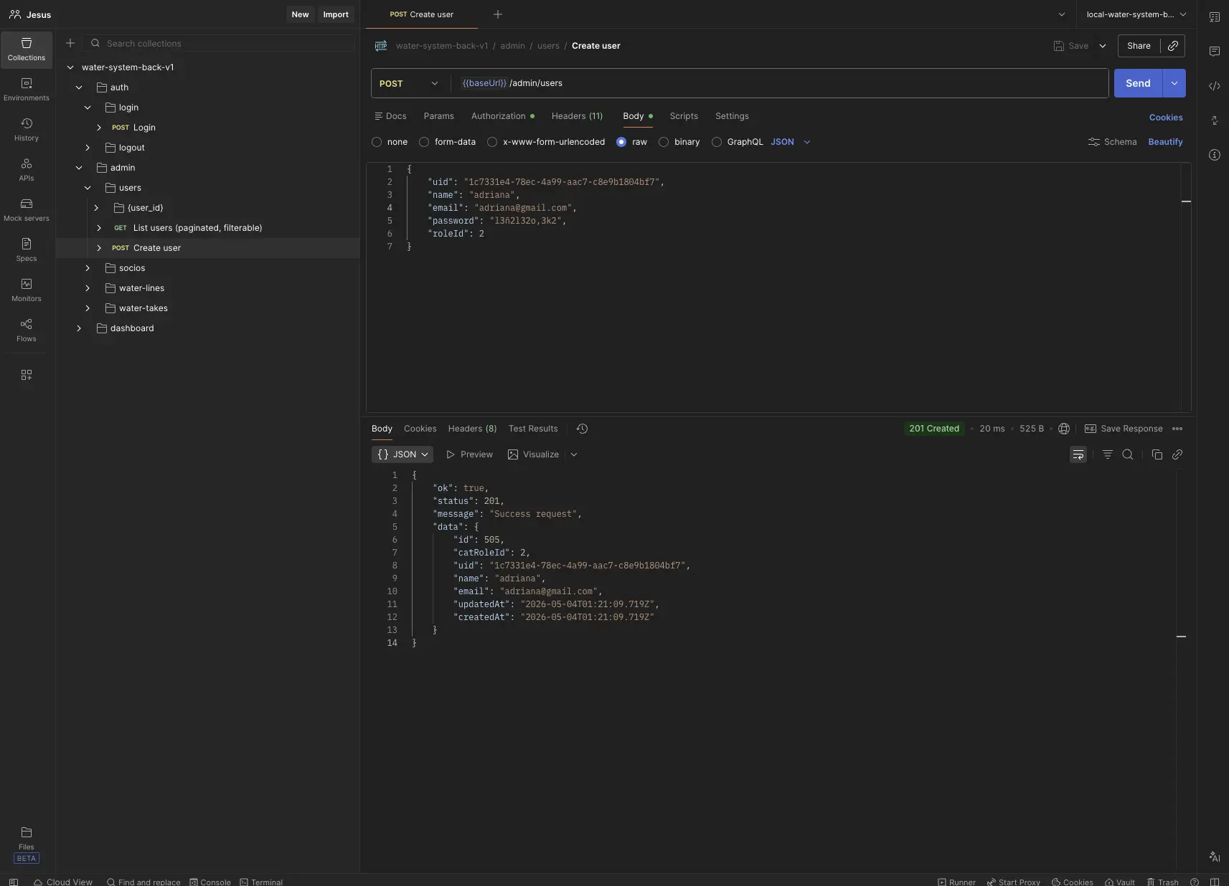Switch to the request Params tab
The height and width of the screenshot is (886, 1229).
click(439, 116)
